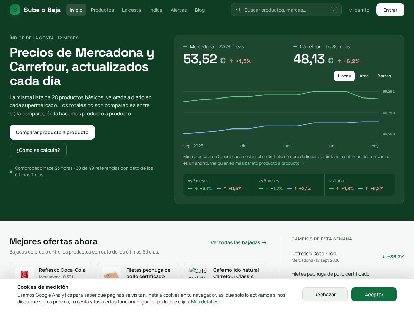Click the hoy axis label
Viewport: 414px width, 310px height.
[x=375, y=146]
